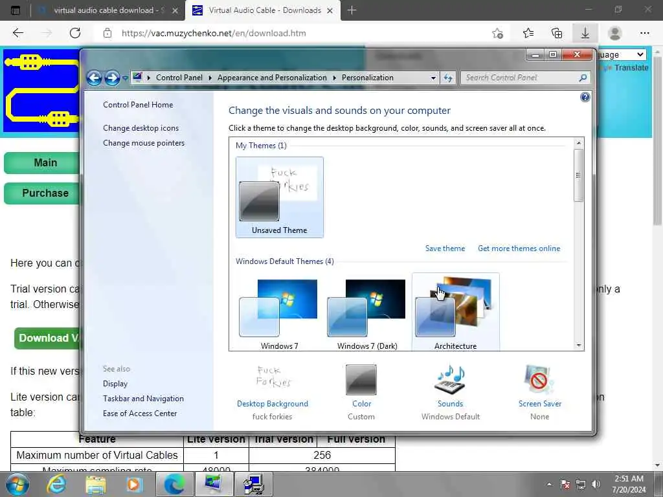Open the Screen Saver settings icon
This screenshot has height=497, width=663.
tap(539, 379)
